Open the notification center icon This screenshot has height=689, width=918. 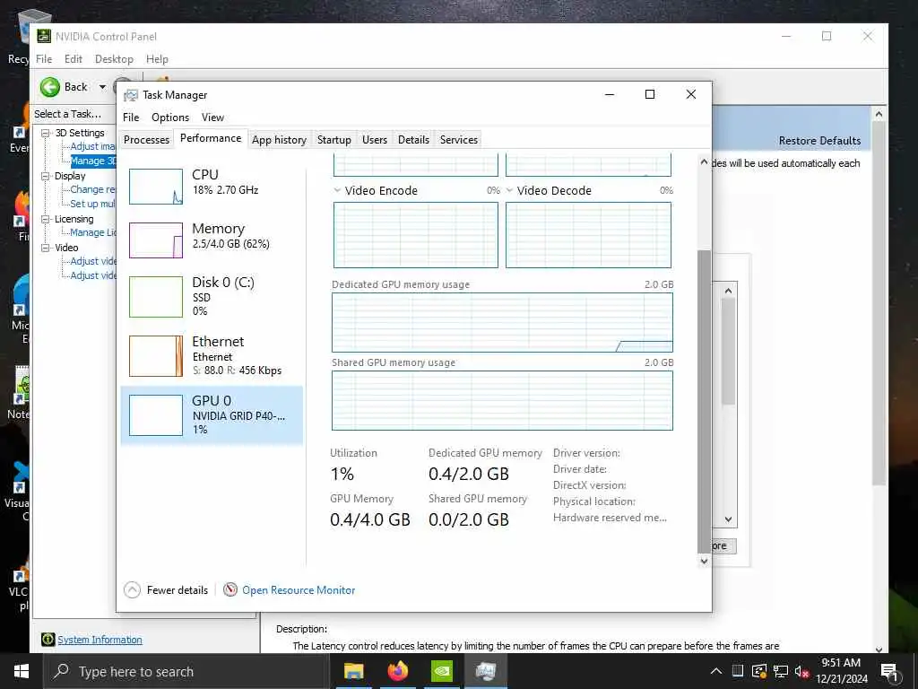pyautogui.click(x=889, y=672)
